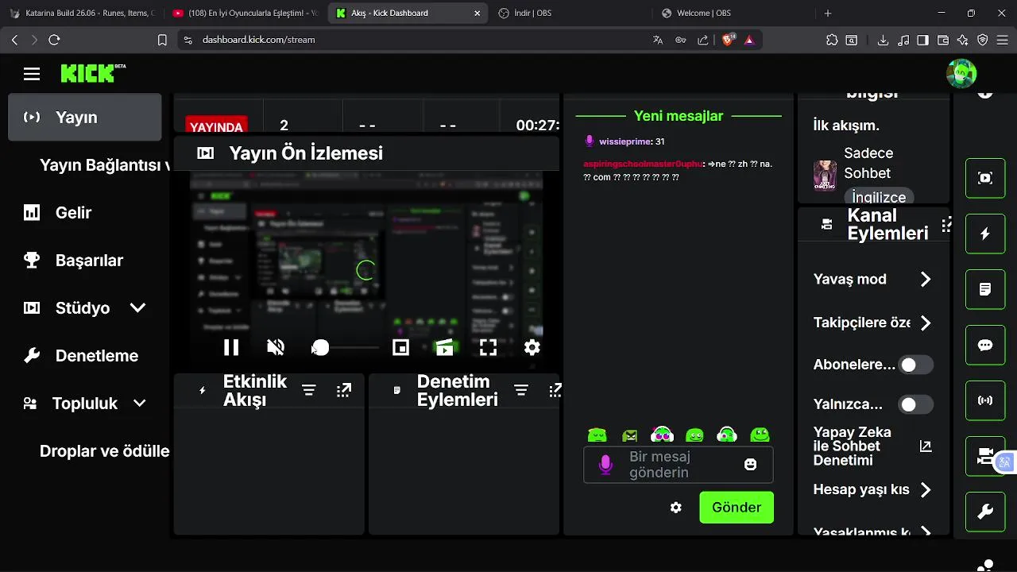
Task: Adjust the preview volume slider
Action: click(346, 348)
